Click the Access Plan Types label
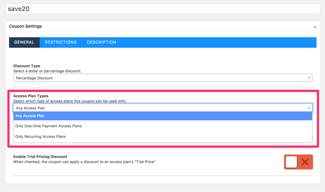325x192 pixels. 31,96
